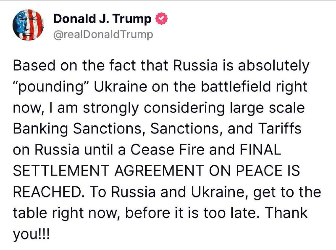Image resolution: width=336 pixels, height=250 pixels.
Task: Click the phrase "Banking Sanctions" in the post
Action: pyautogui.click(x=77, y=129)
